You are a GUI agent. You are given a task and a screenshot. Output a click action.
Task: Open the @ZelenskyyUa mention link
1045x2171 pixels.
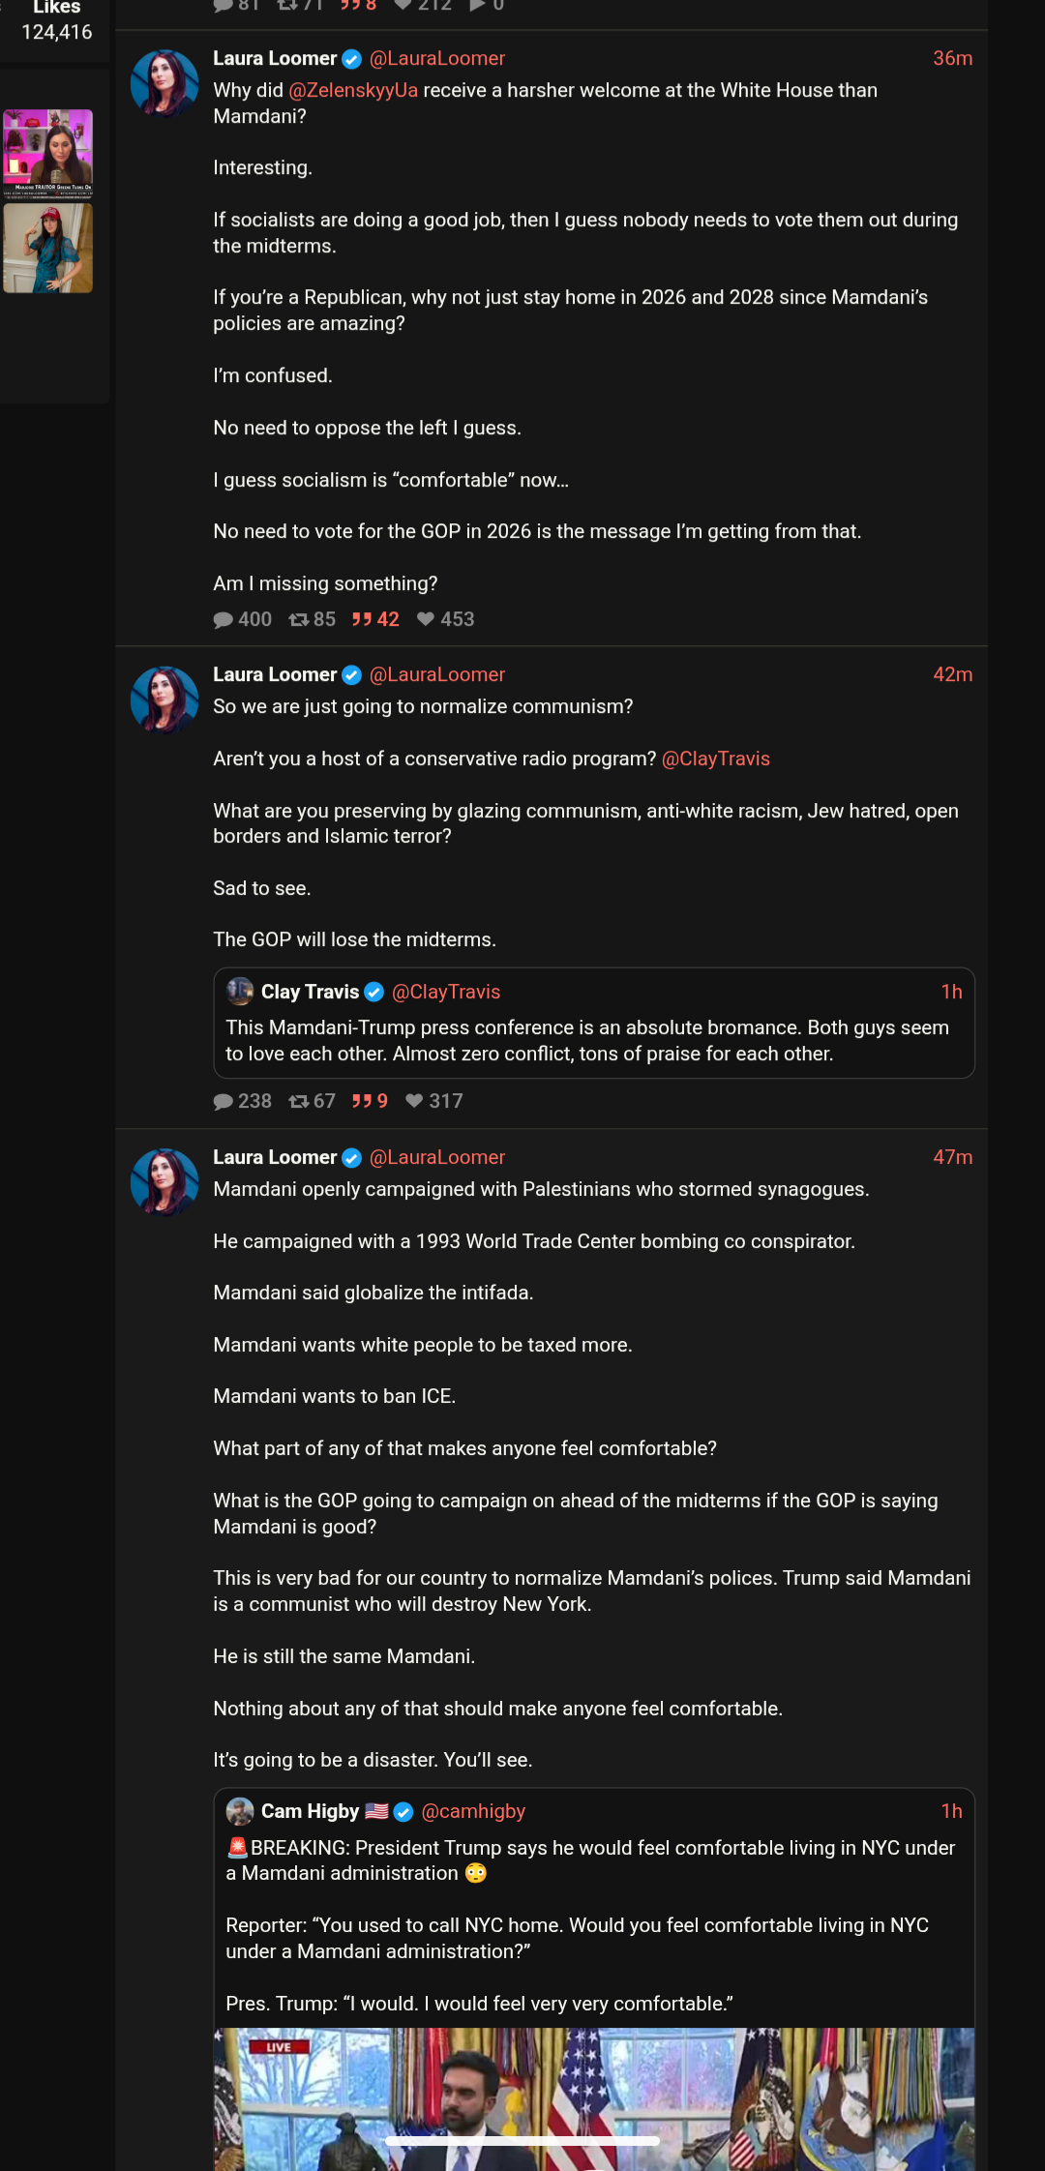click(353, 90)
